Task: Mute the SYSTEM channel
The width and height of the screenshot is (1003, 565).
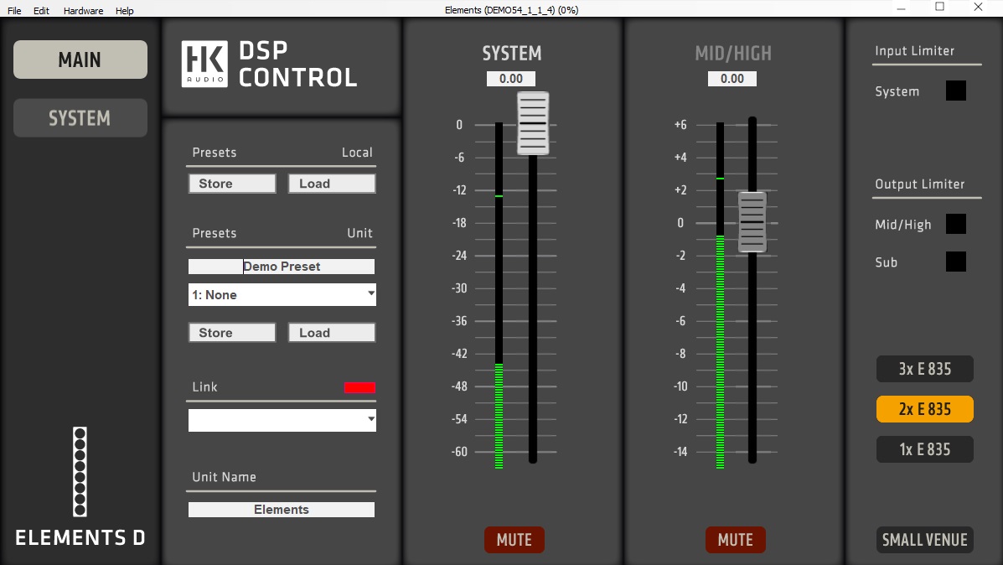Action: point(514,540)
